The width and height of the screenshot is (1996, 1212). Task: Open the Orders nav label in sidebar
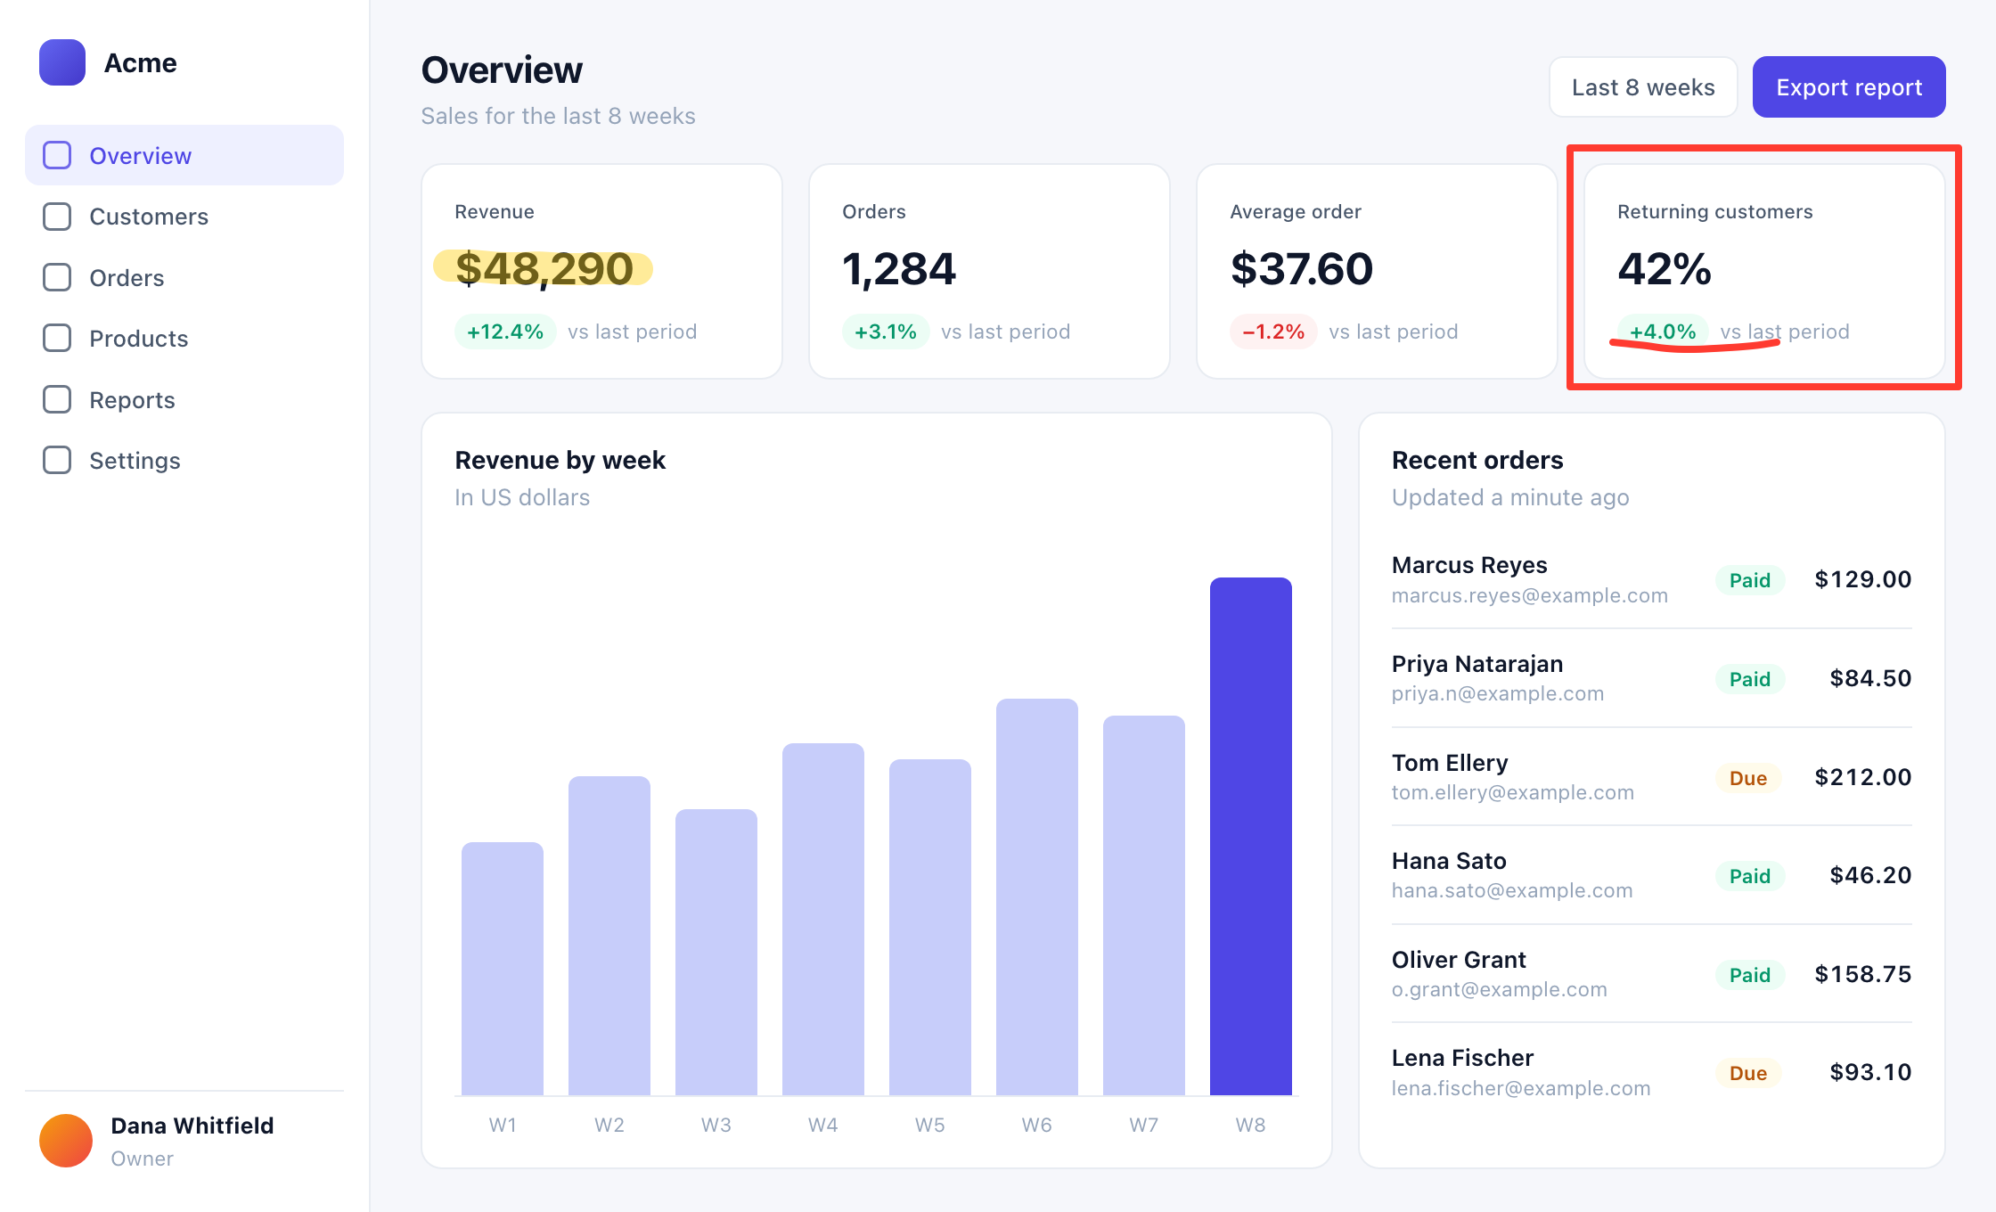(x=127, y=278)
